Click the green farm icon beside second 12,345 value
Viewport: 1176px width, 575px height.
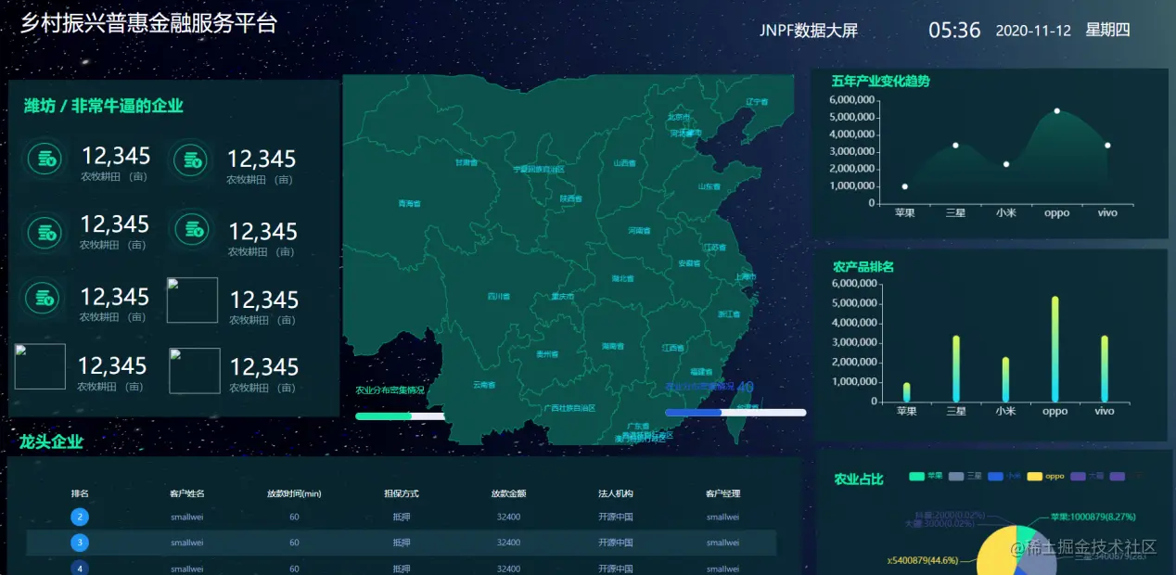pos(190,159)
